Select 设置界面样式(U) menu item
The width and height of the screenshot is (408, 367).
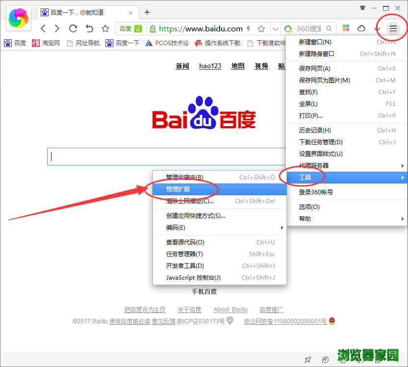coord(347,154)
